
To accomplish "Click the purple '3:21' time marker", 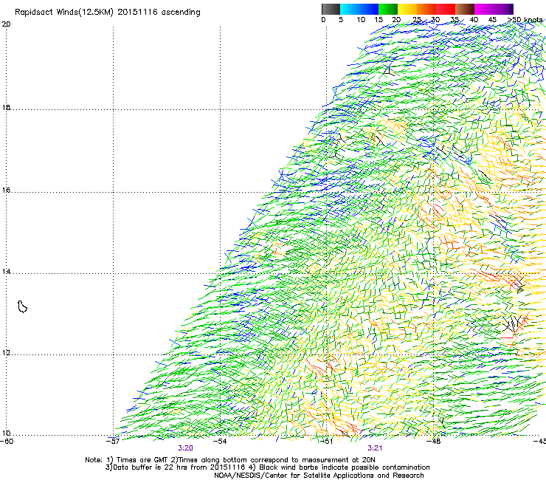I will click(x=375, y=448).
